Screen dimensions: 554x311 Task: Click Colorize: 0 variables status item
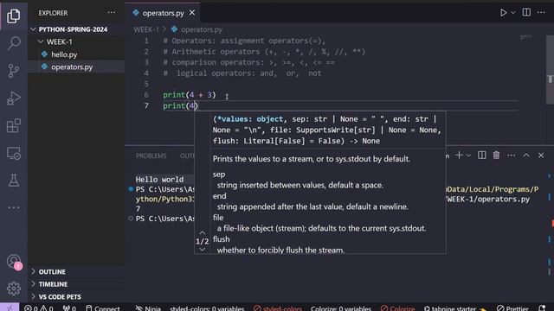pos(340,308)
